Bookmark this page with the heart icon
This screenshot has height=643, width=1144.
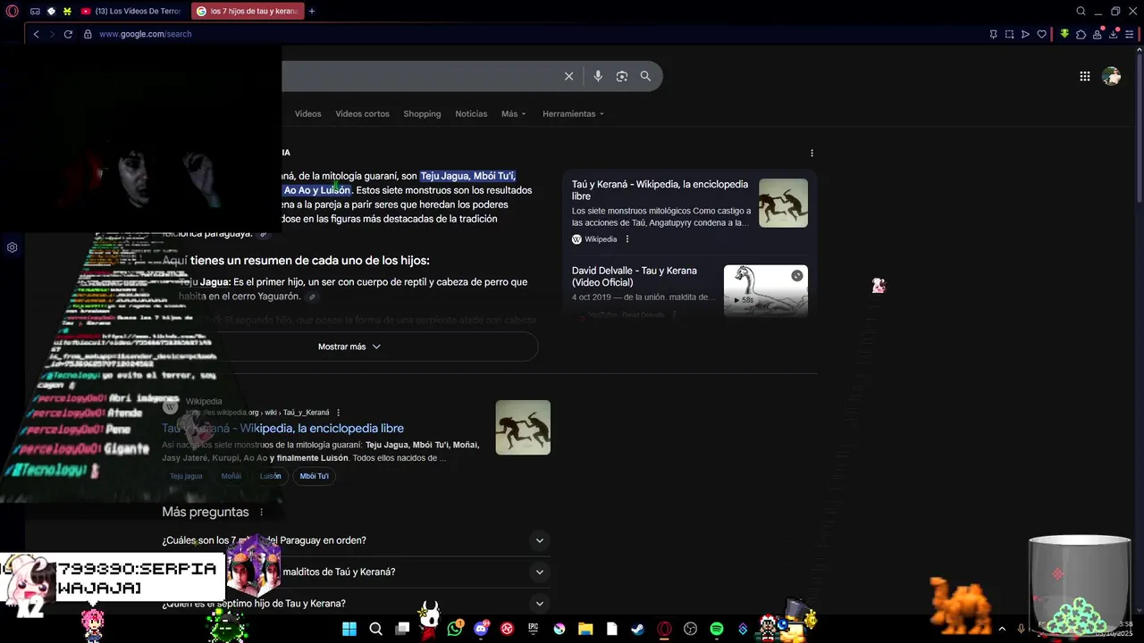point(1041,34)
